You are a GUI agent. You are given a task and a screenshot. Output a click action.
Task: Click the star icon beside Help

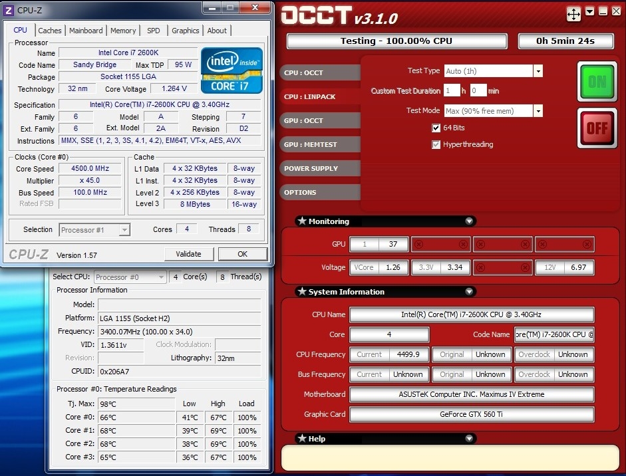click(x=302, y=438)
